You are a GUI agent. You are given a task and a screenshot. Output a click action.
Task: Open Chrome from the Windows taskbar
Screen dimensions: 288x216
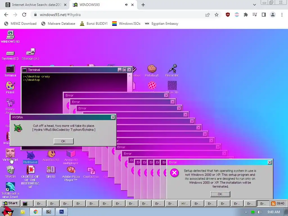point(35,212)
